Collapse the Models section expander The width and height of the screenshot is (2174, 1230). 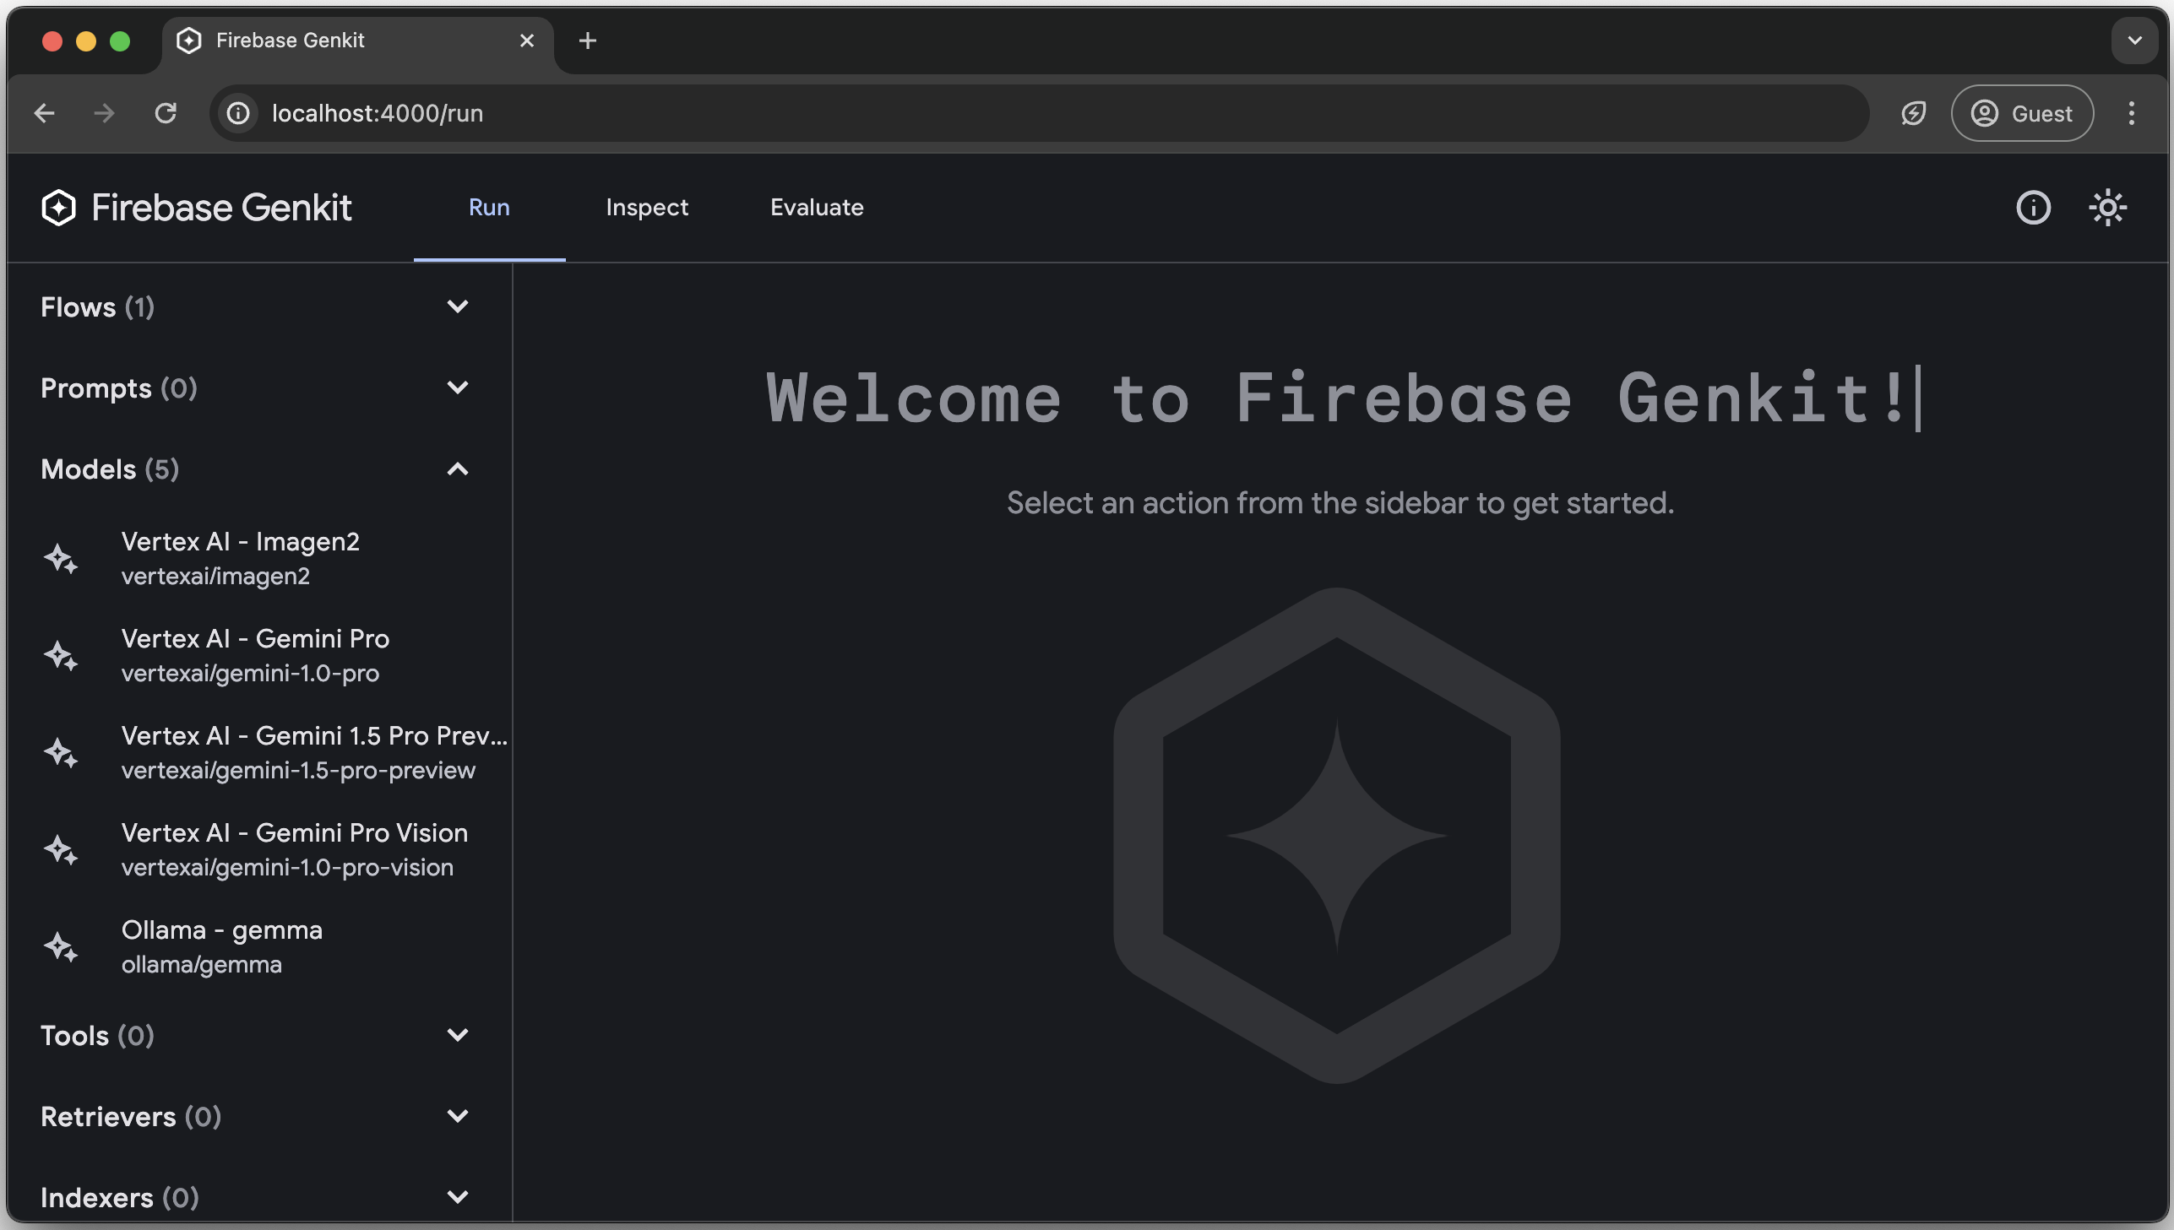coord(459,469)
